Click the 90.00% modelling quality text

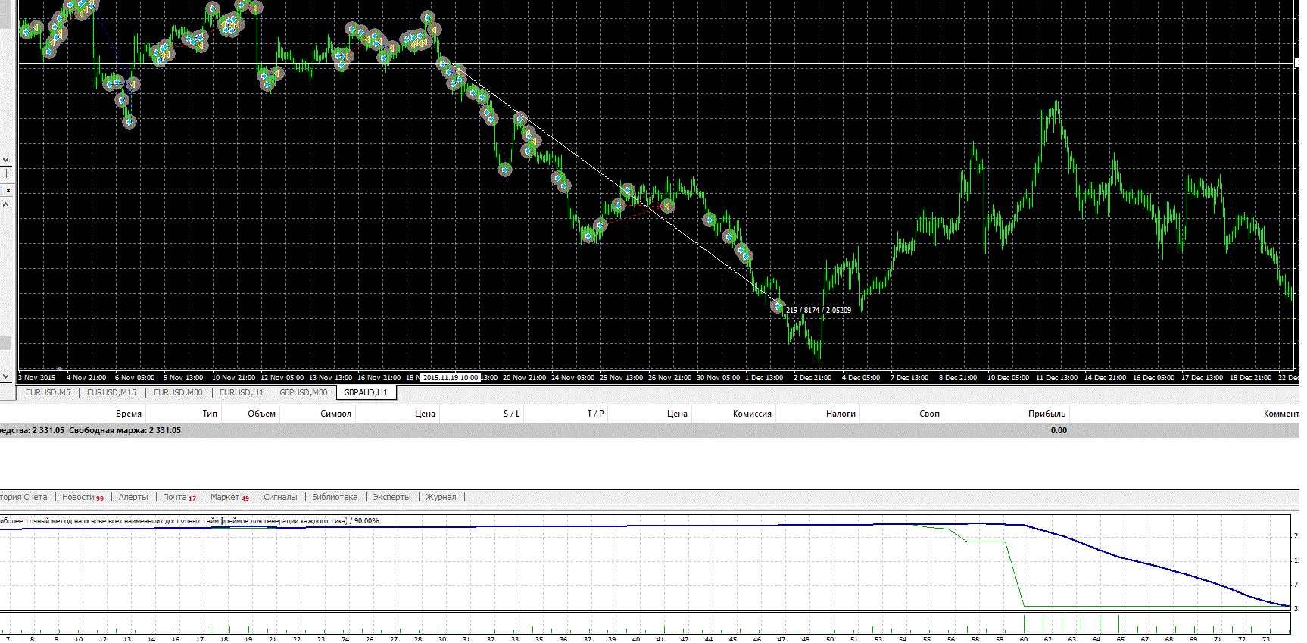(367, 521)
